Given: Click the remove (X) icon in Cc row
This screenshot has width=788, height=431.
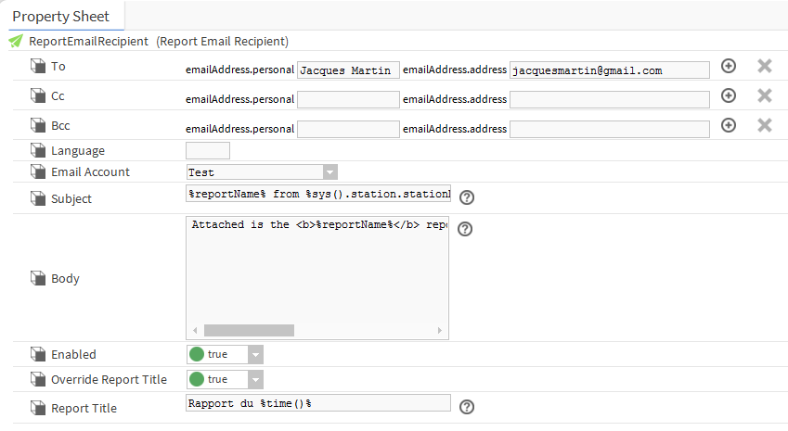Looking at the screenshot, I should point(765,95).
